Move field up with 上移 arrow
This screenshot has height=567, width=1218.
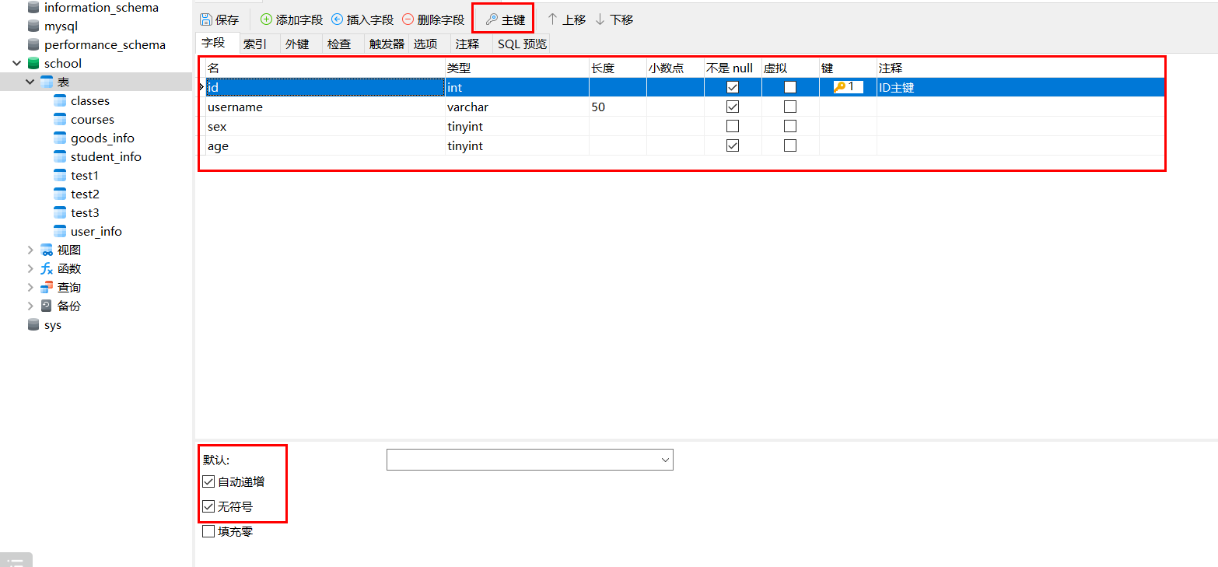coord(553,19)
